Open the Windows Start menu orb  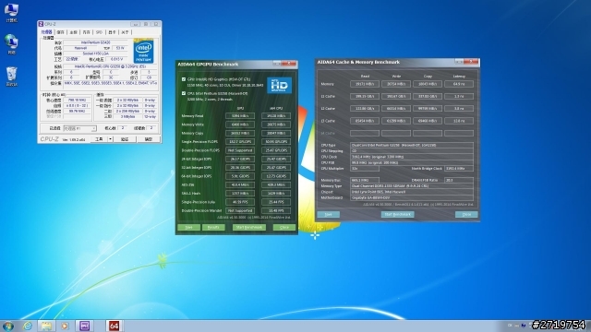pyautogui.click(x=8, y=326)
